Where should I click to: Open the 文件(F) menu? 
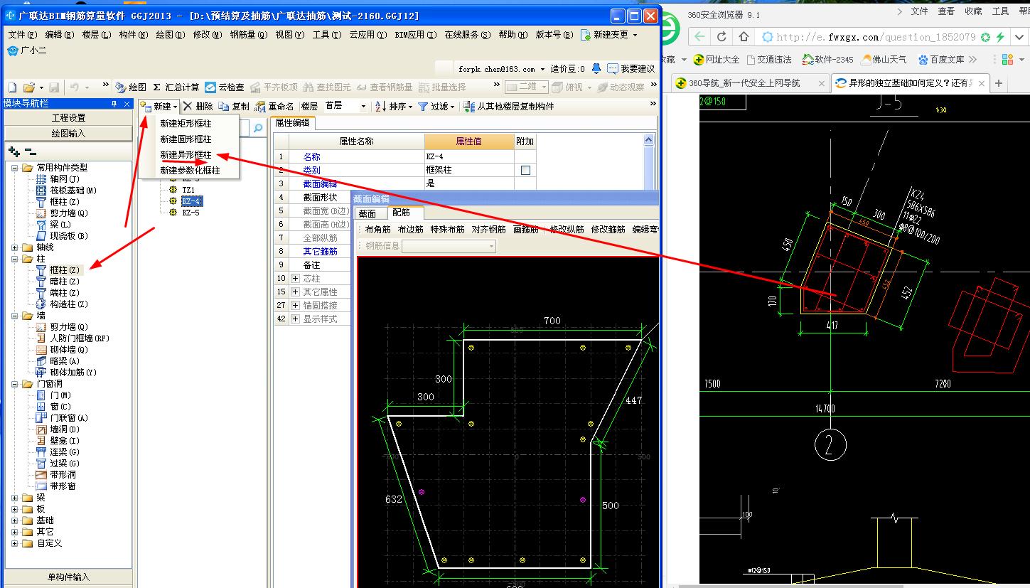coord(23,34)
